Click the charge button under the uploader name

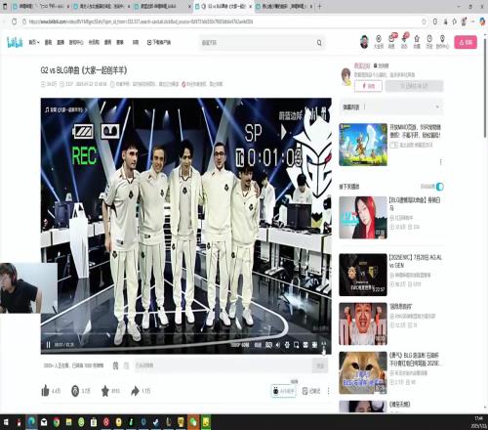coord(368,86)
